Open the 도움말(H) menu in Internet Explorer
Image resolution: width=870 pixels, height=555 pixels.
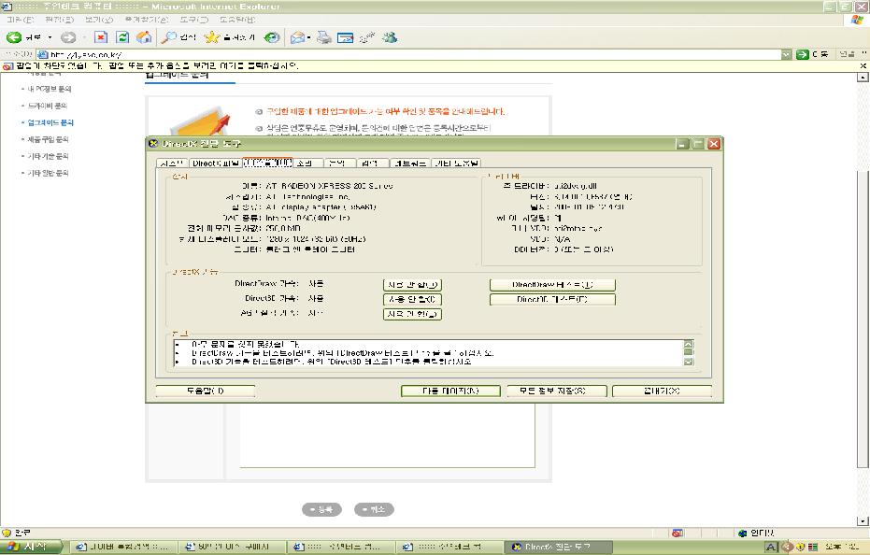tap(237, 20)
